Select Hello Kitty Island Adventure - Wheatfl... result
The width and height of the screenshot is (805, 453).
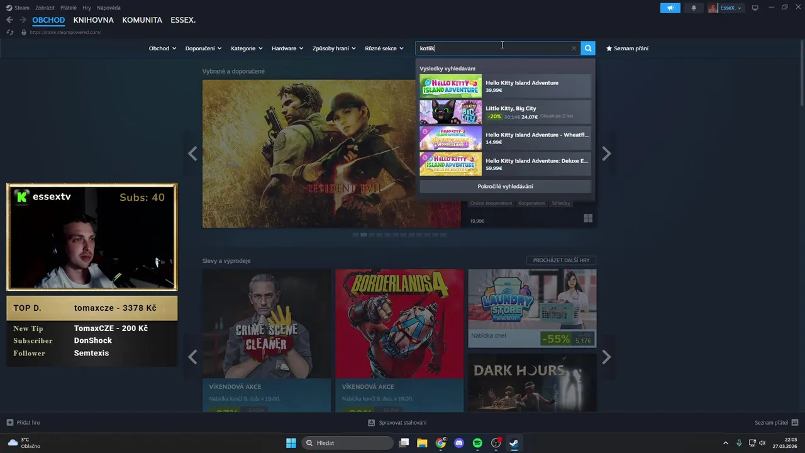point(505,138)
